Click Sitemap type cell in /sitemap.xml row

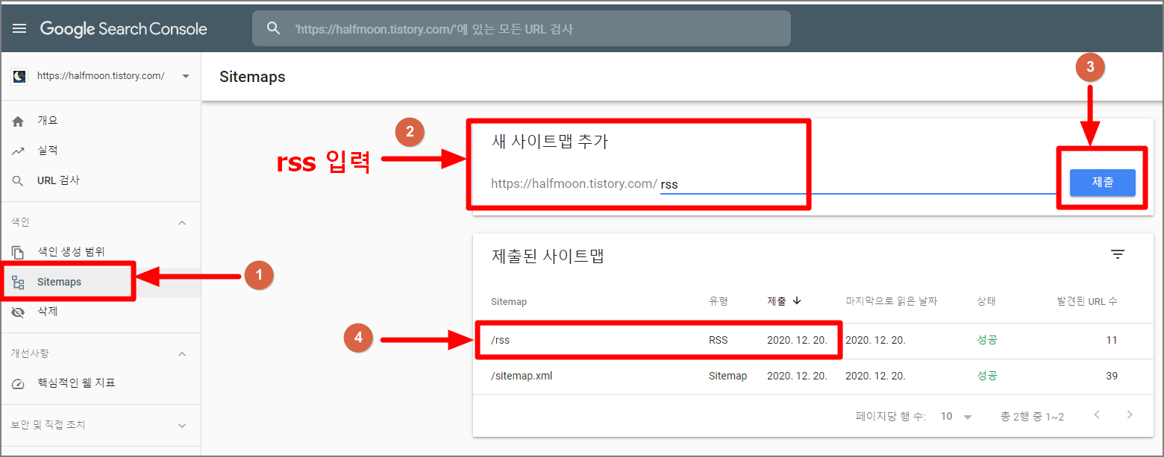coord(727,376)
